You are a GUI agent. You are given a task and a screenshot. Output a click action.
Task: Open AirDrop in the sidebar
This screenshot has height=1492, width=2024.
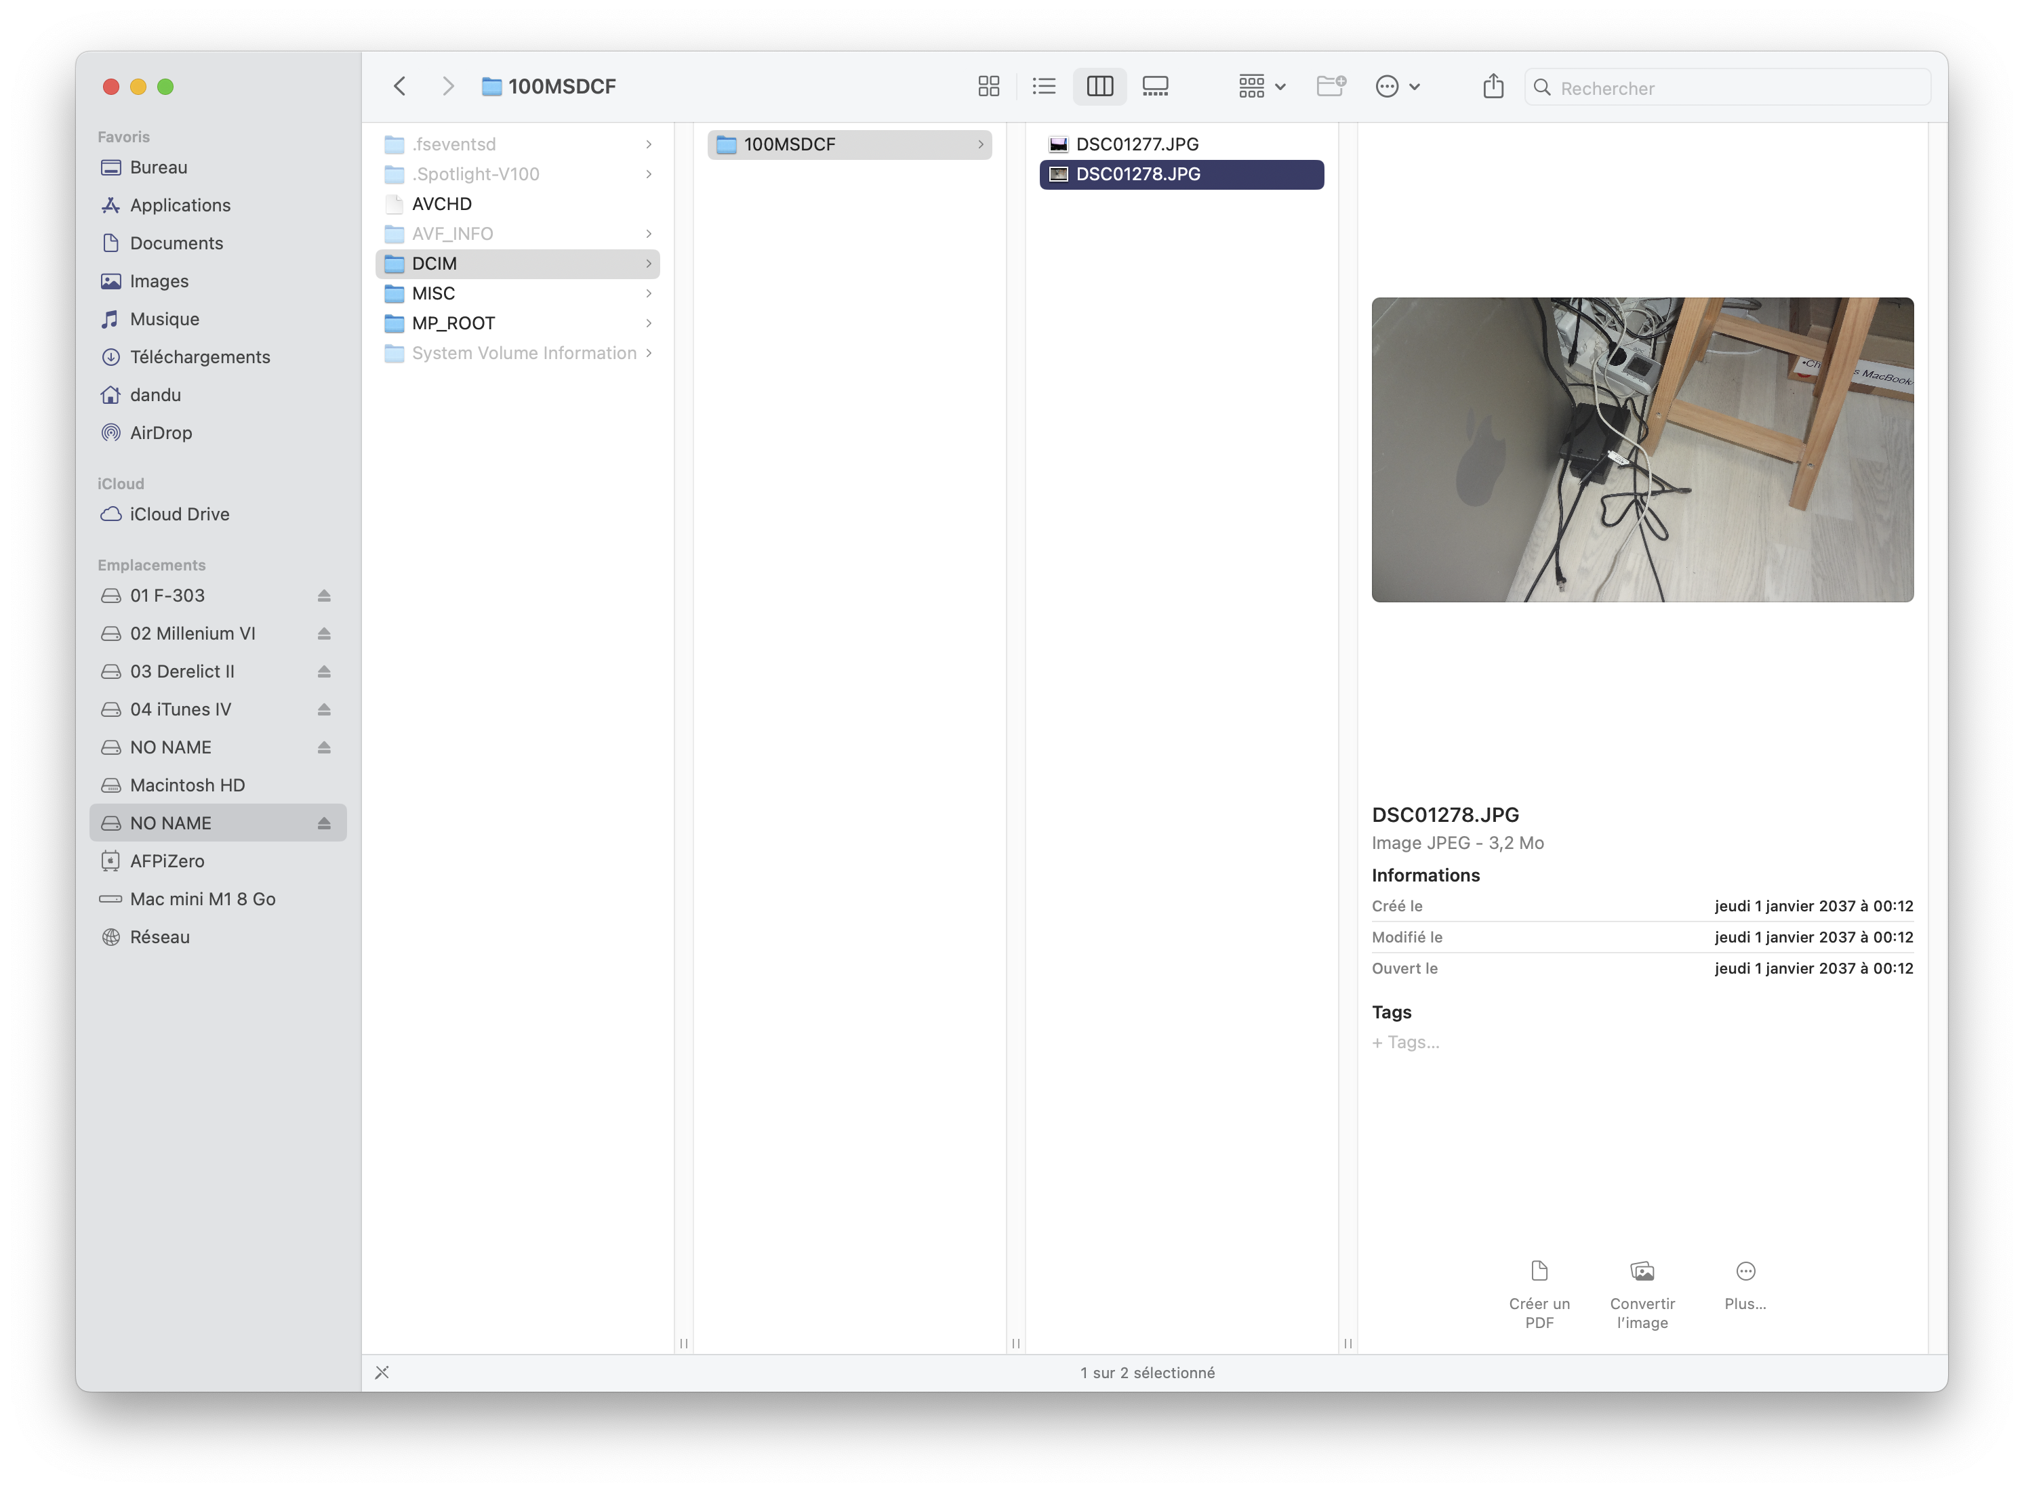pyautogui.click(x=218, y=432)
